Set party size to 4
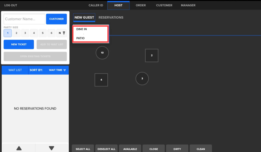The height and width of the screenshot is (152, 261). [x=34, y=33]
